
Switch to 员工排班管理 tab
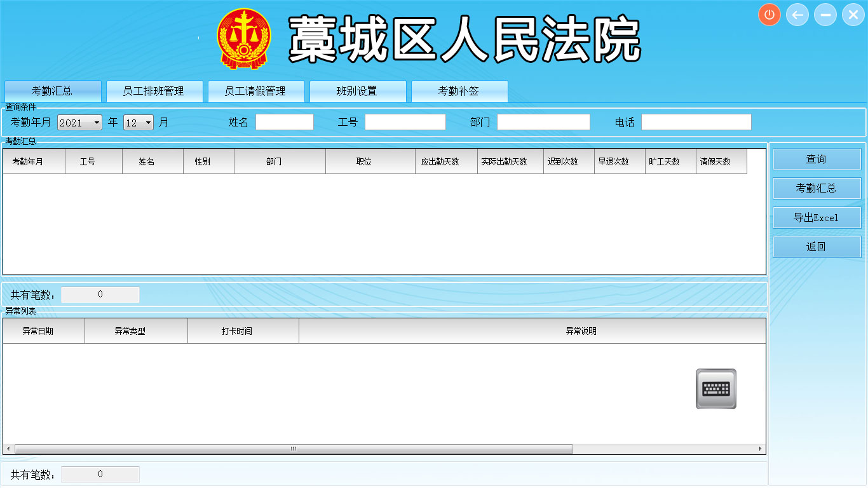[154, 91]
